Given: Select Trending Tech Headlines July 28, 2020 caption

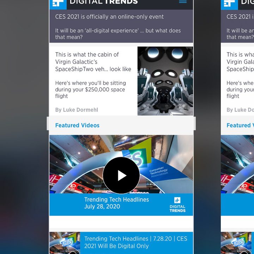Looking at the screenshot, I should [x=116, y=203].
